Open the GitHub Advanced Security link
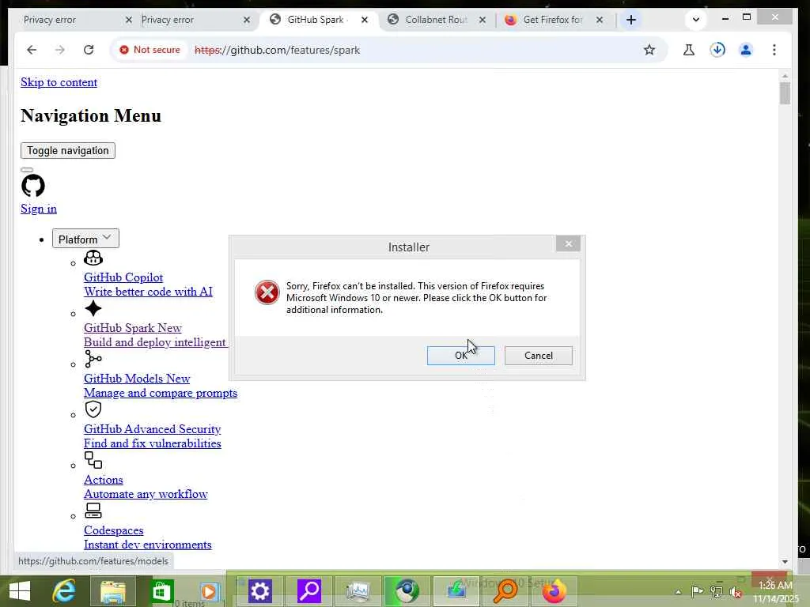This screenshot has height=607, width=810. 153,429
